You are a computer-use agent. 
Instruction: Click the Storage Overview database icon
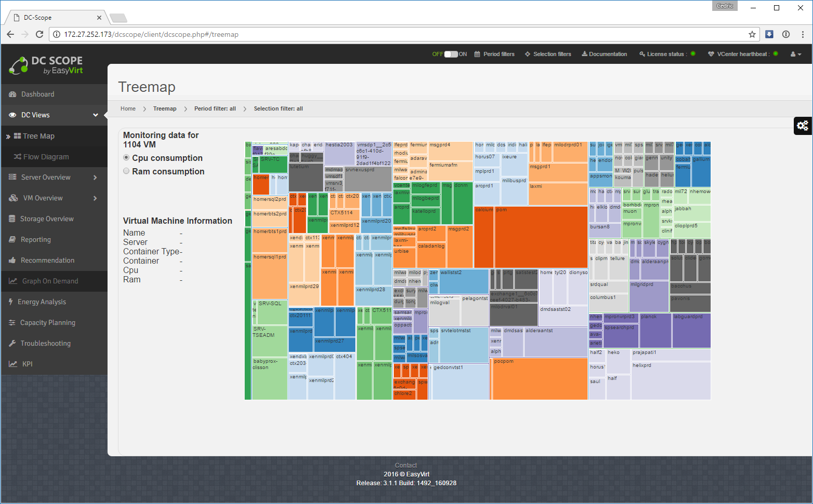click(x=12, y=219)
